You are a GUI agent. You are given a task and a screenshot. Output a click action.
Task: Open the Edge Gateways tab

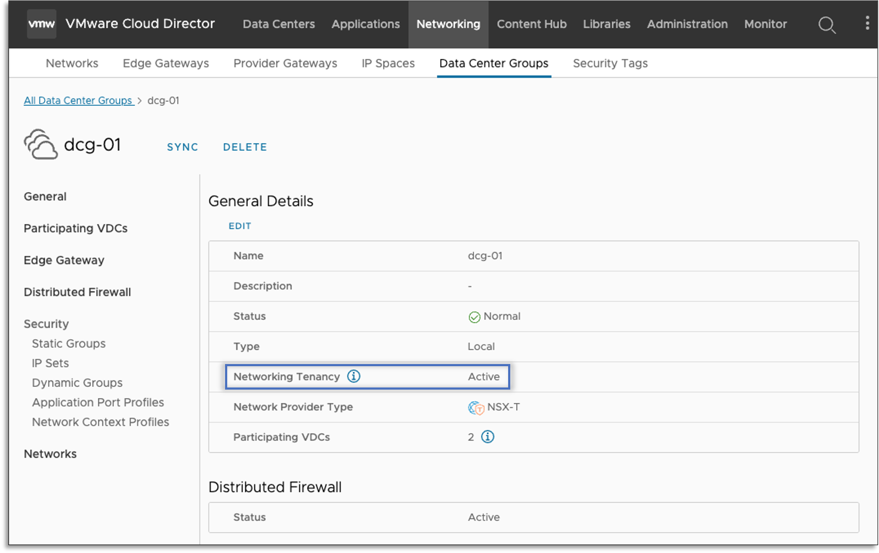pyautogui.click(x=165, y=63)
